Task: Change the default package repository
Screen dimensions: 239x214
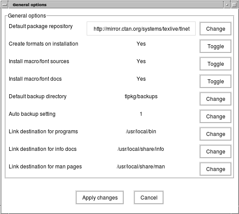Action: click(215, 29)
